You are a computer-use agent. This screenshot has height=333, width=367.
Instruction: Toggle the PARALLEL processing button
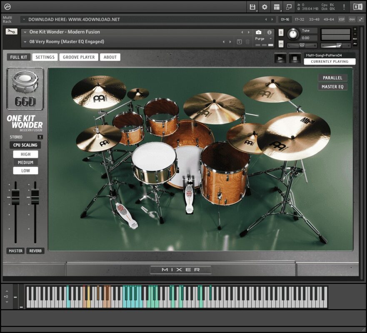coord(332,78)
